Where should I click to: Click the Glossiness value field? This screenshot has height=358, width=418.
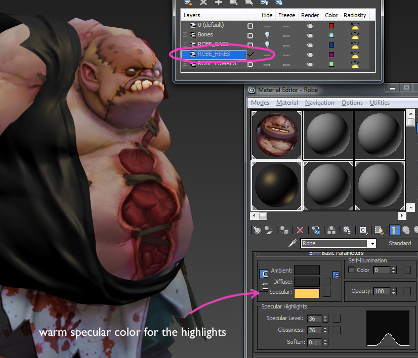tap(315, 330)
